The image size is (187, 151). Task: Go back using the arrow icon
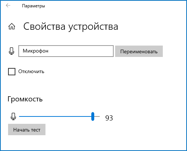[x=8, y=6]
